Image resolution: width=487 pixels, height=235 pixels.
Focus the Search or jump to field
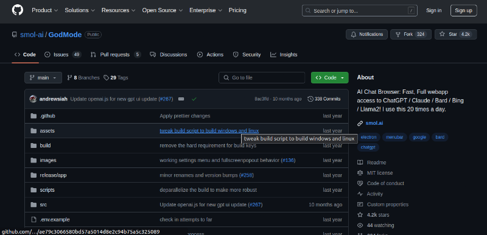tap(360, 10)
